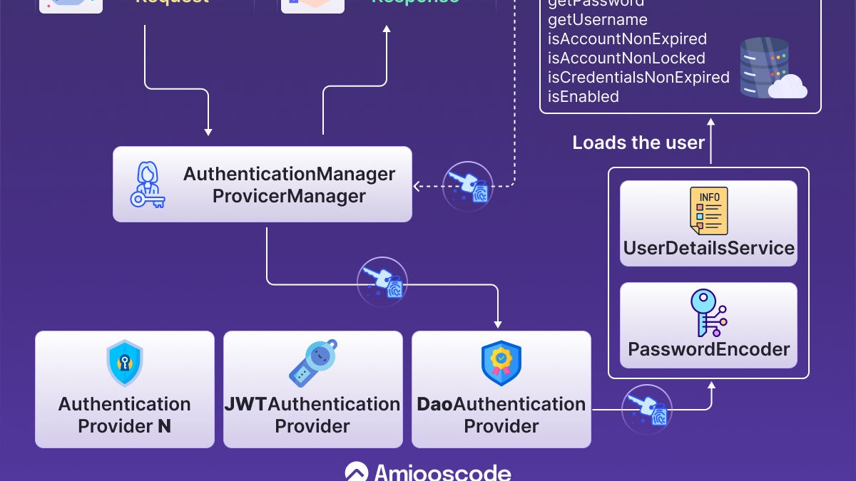Select the JWTAuthentication Provider label

[312, 415]
